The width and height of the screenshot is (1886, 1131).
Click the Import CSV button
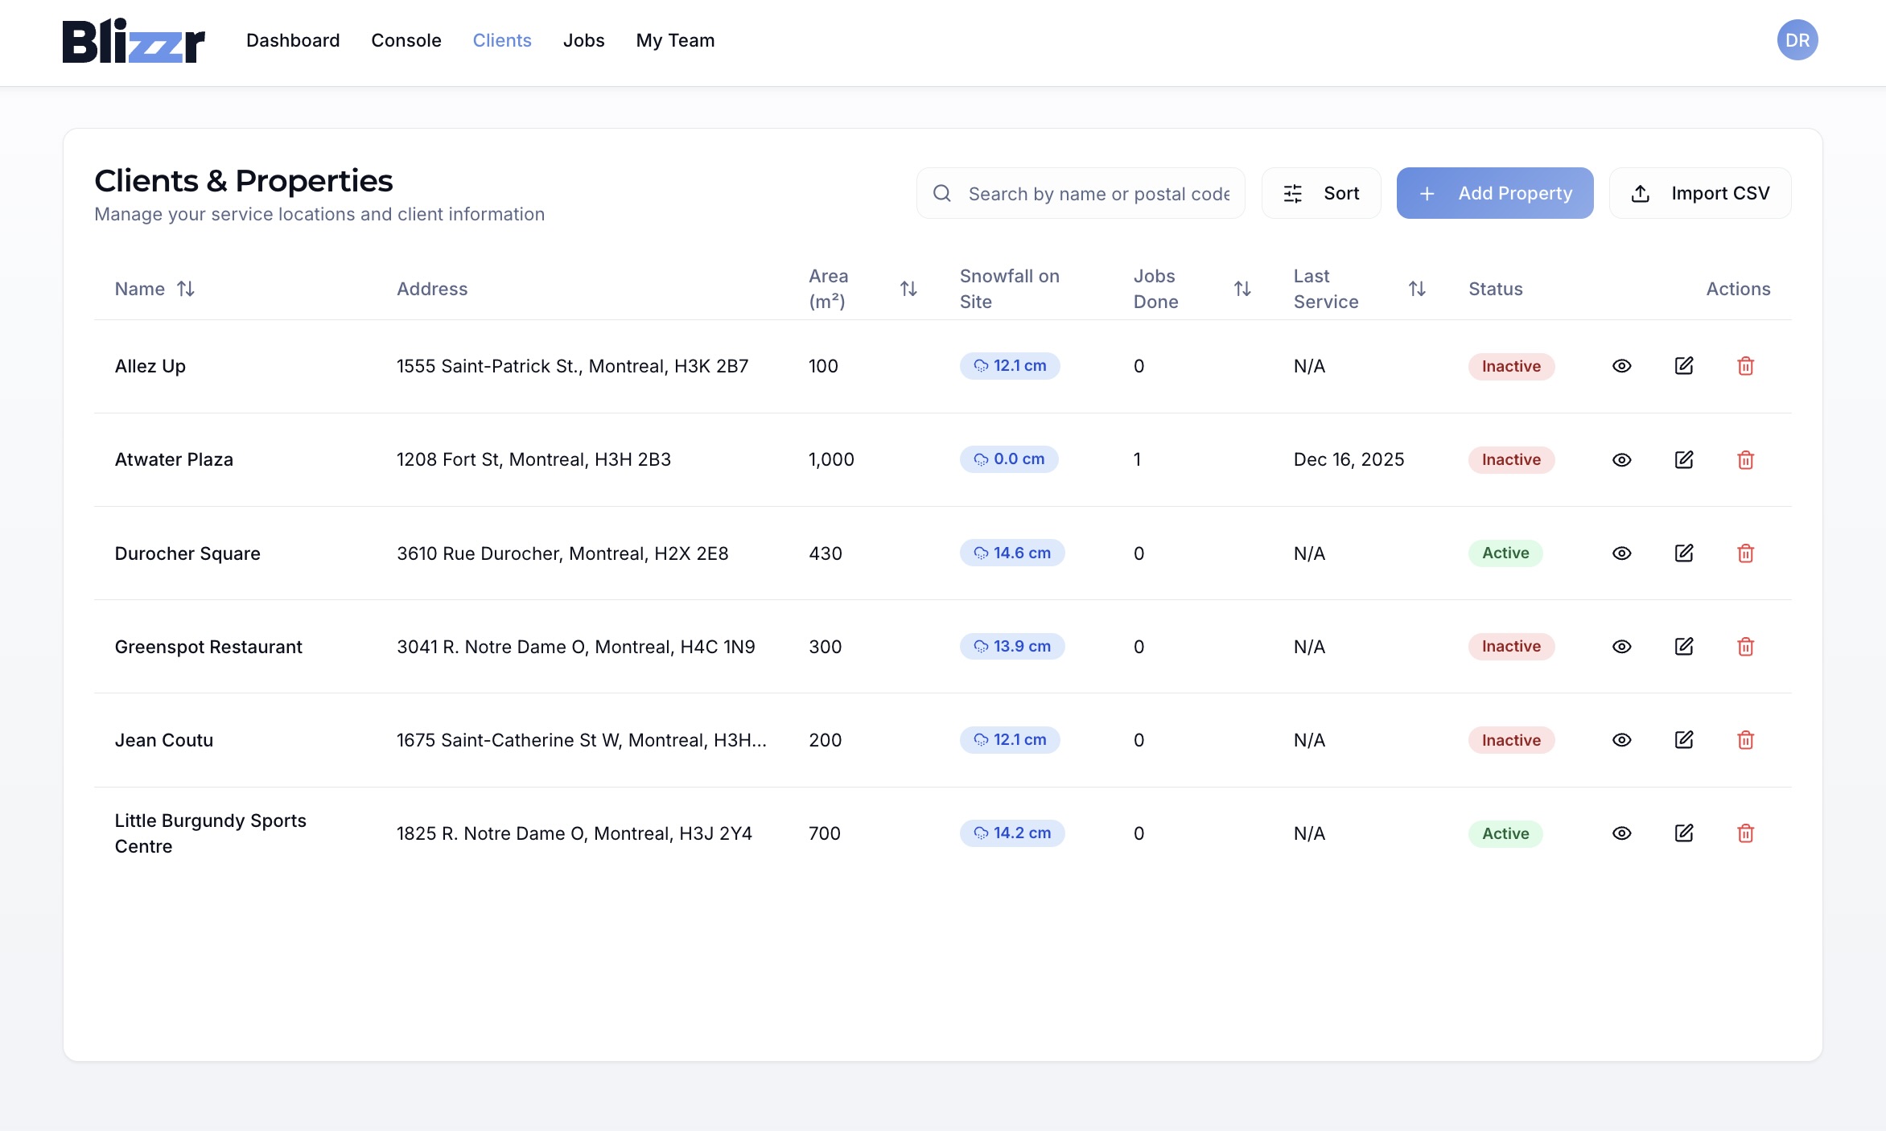[1700, 193]
